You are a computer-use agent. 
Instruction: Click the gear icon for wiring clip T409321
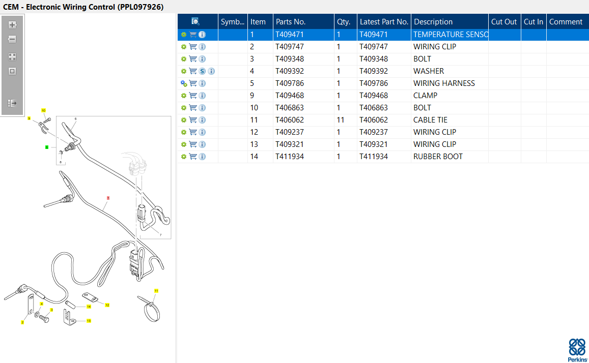(x=184, y=144)
